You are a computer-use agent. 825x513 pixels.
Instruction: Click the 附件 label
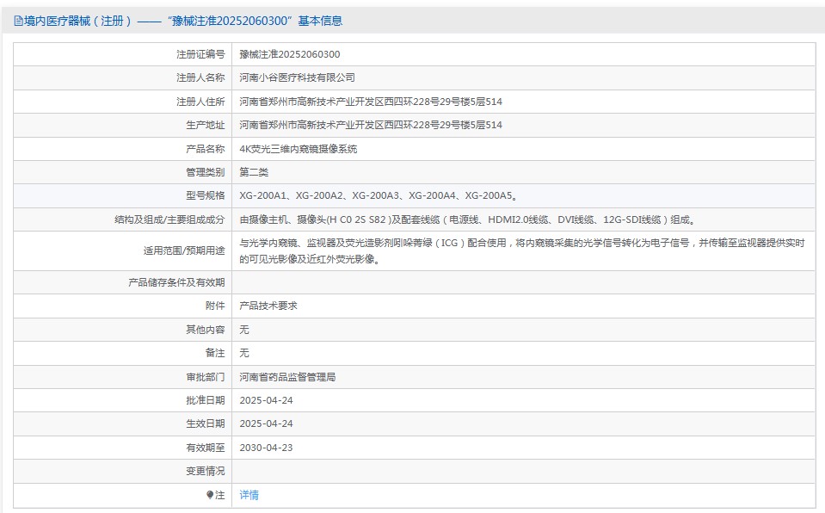215,306
